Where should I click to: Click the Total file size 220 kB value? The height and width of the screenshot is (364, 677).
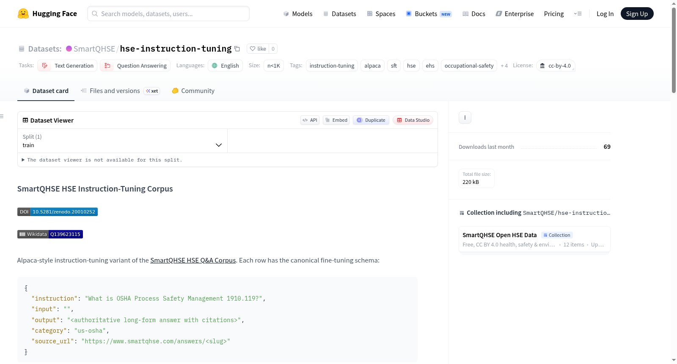(x=471, y=182)
